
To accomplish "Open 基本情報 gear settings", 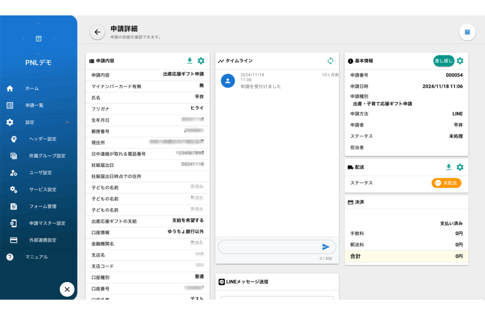I will point(460,61).
